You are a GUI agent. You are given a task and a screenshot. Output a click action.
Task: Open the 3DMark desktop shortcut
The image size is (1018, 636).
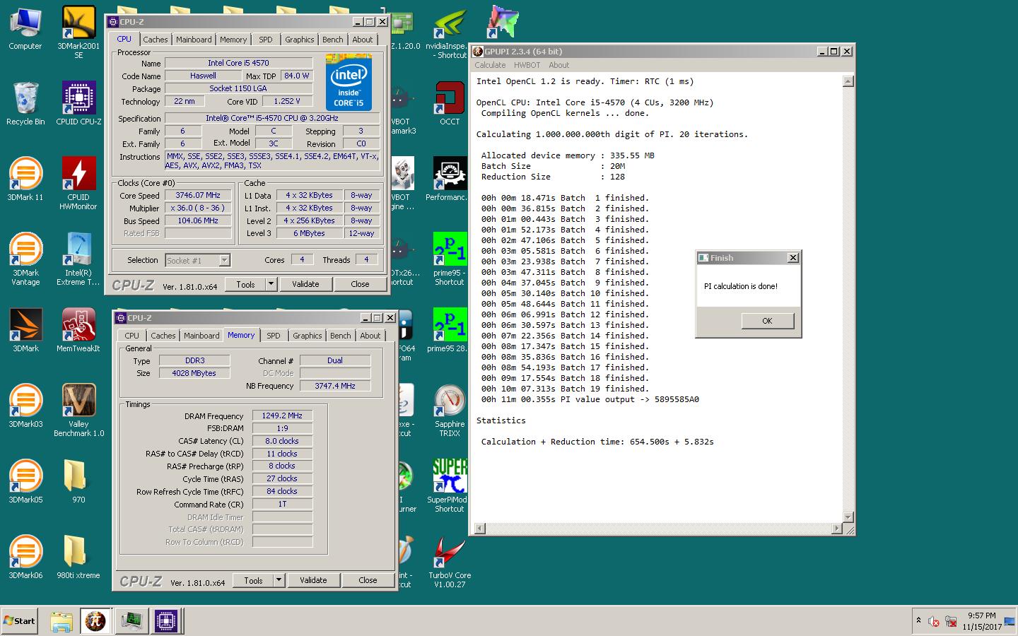(25, 330)
